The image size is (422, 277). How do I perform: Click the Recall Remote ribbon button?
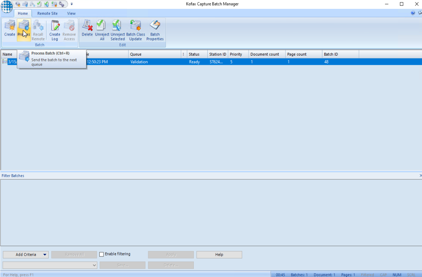(x=38, y=30)
